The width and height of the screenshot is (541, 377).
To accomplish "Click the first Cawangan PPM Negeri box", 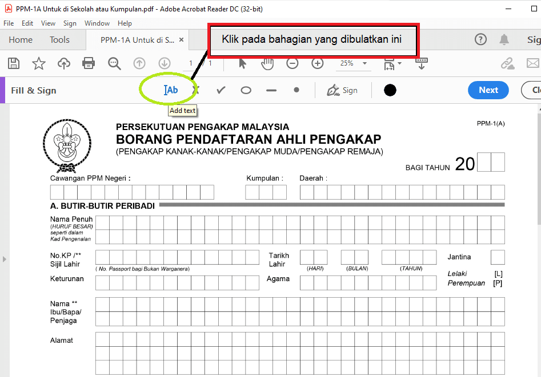I will pyautogui.click(x=57, y=192).
